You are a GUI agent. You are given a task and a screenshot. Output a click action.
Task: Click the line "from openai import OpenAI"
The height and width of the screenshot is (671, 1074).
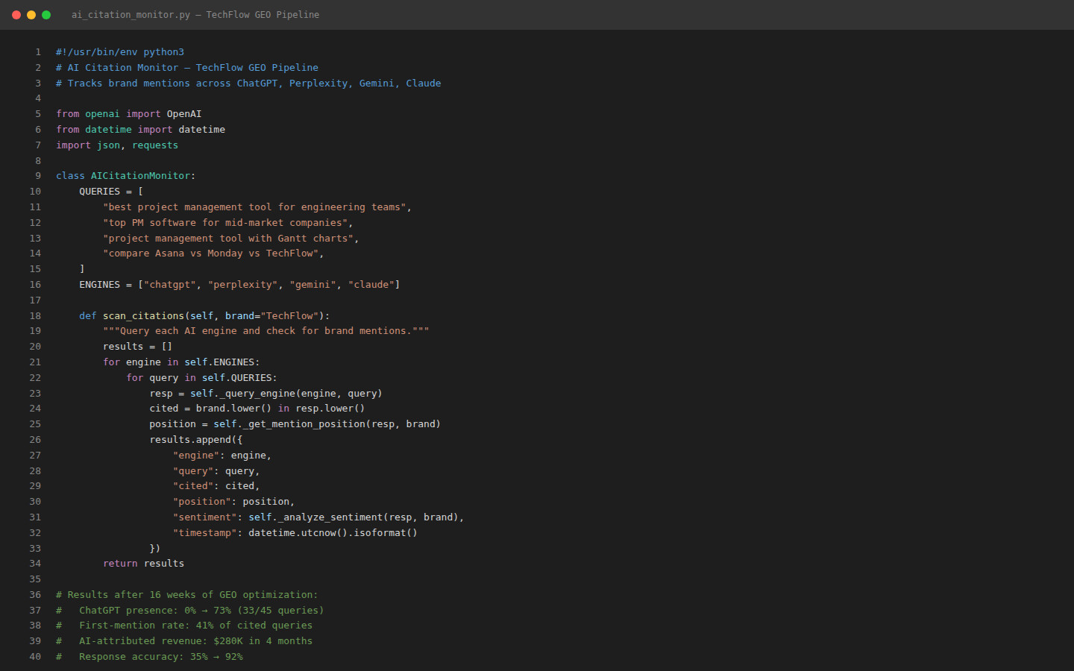(129, 114)
